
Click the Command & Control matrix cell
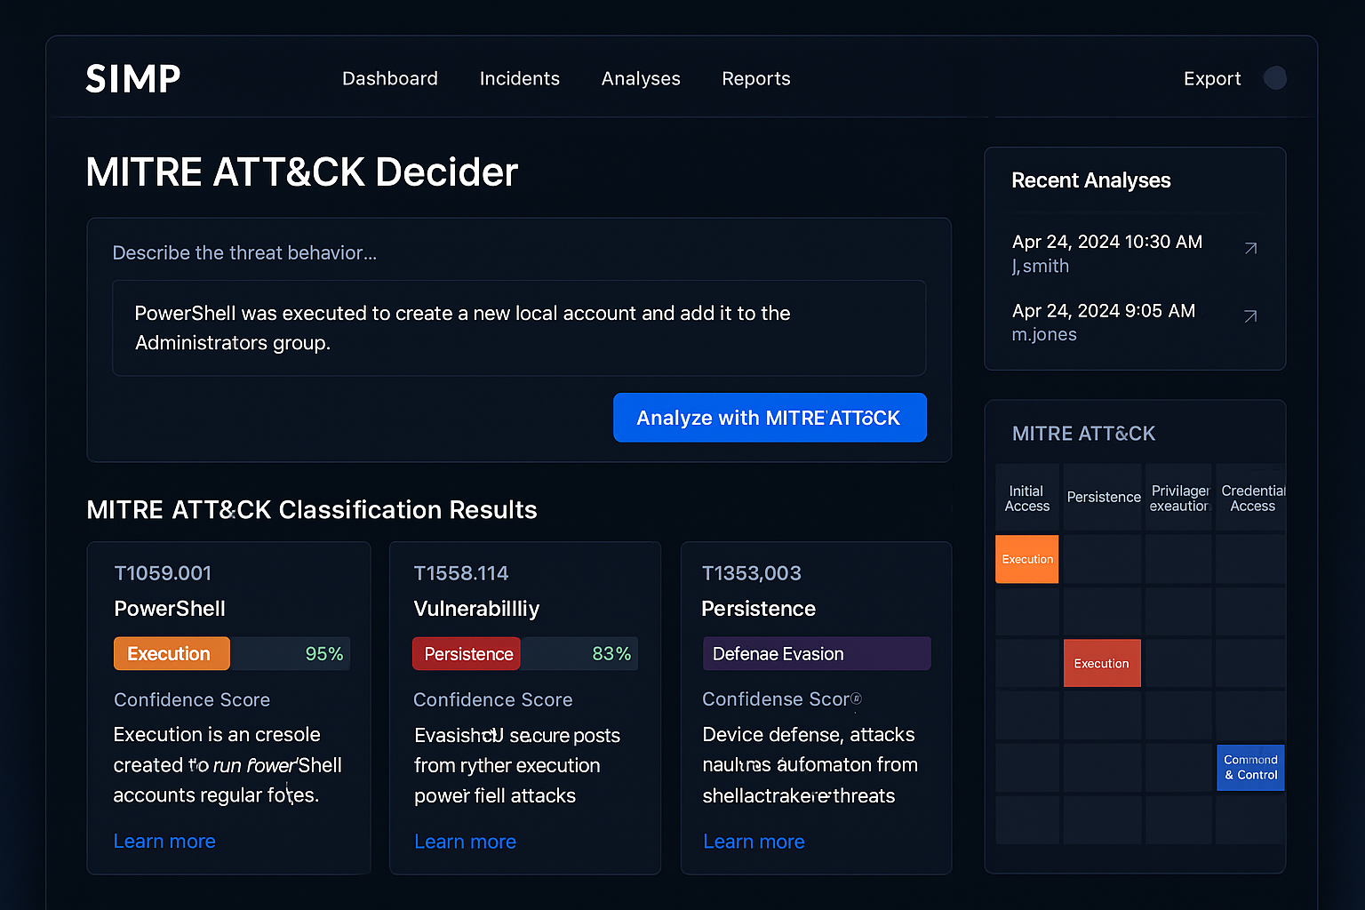[1250, 767]
